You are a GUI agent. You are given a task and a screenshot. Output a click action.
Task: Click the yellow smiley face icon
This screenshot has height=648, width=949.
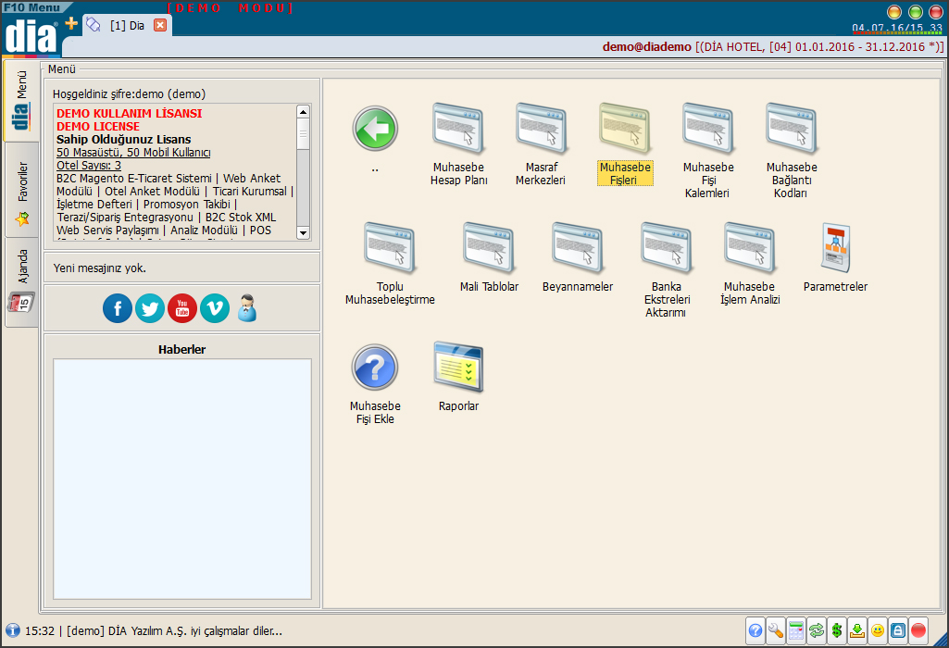pos(878,631)
